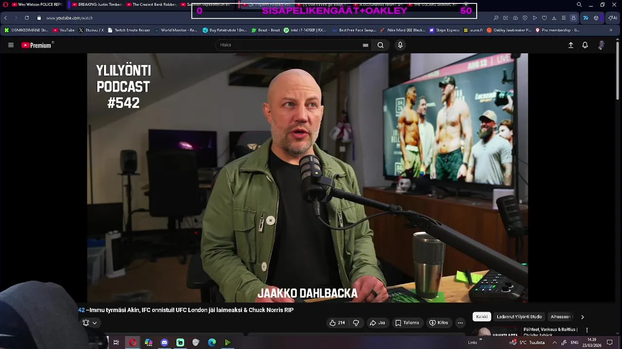Open the send/flow arrow toolbar icon
Screen dimensions: 622x349
535,18
